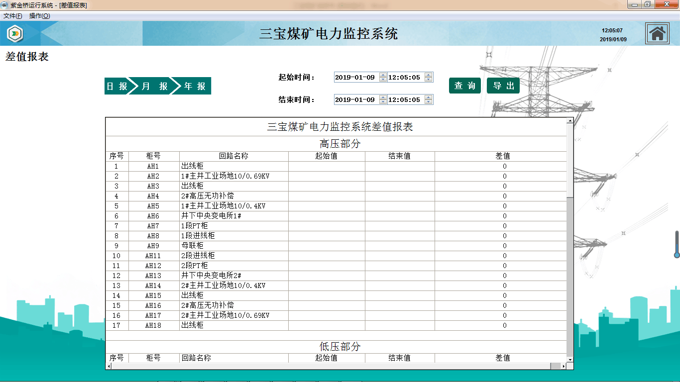This screenshot has width=680, height=382.
Task: Click the report's horizontal scrollbar right arrow
Action: 564,366
